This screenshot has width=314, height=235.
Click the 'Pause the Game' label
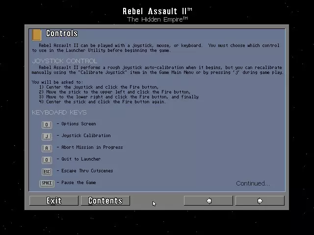tap(78, 183)
